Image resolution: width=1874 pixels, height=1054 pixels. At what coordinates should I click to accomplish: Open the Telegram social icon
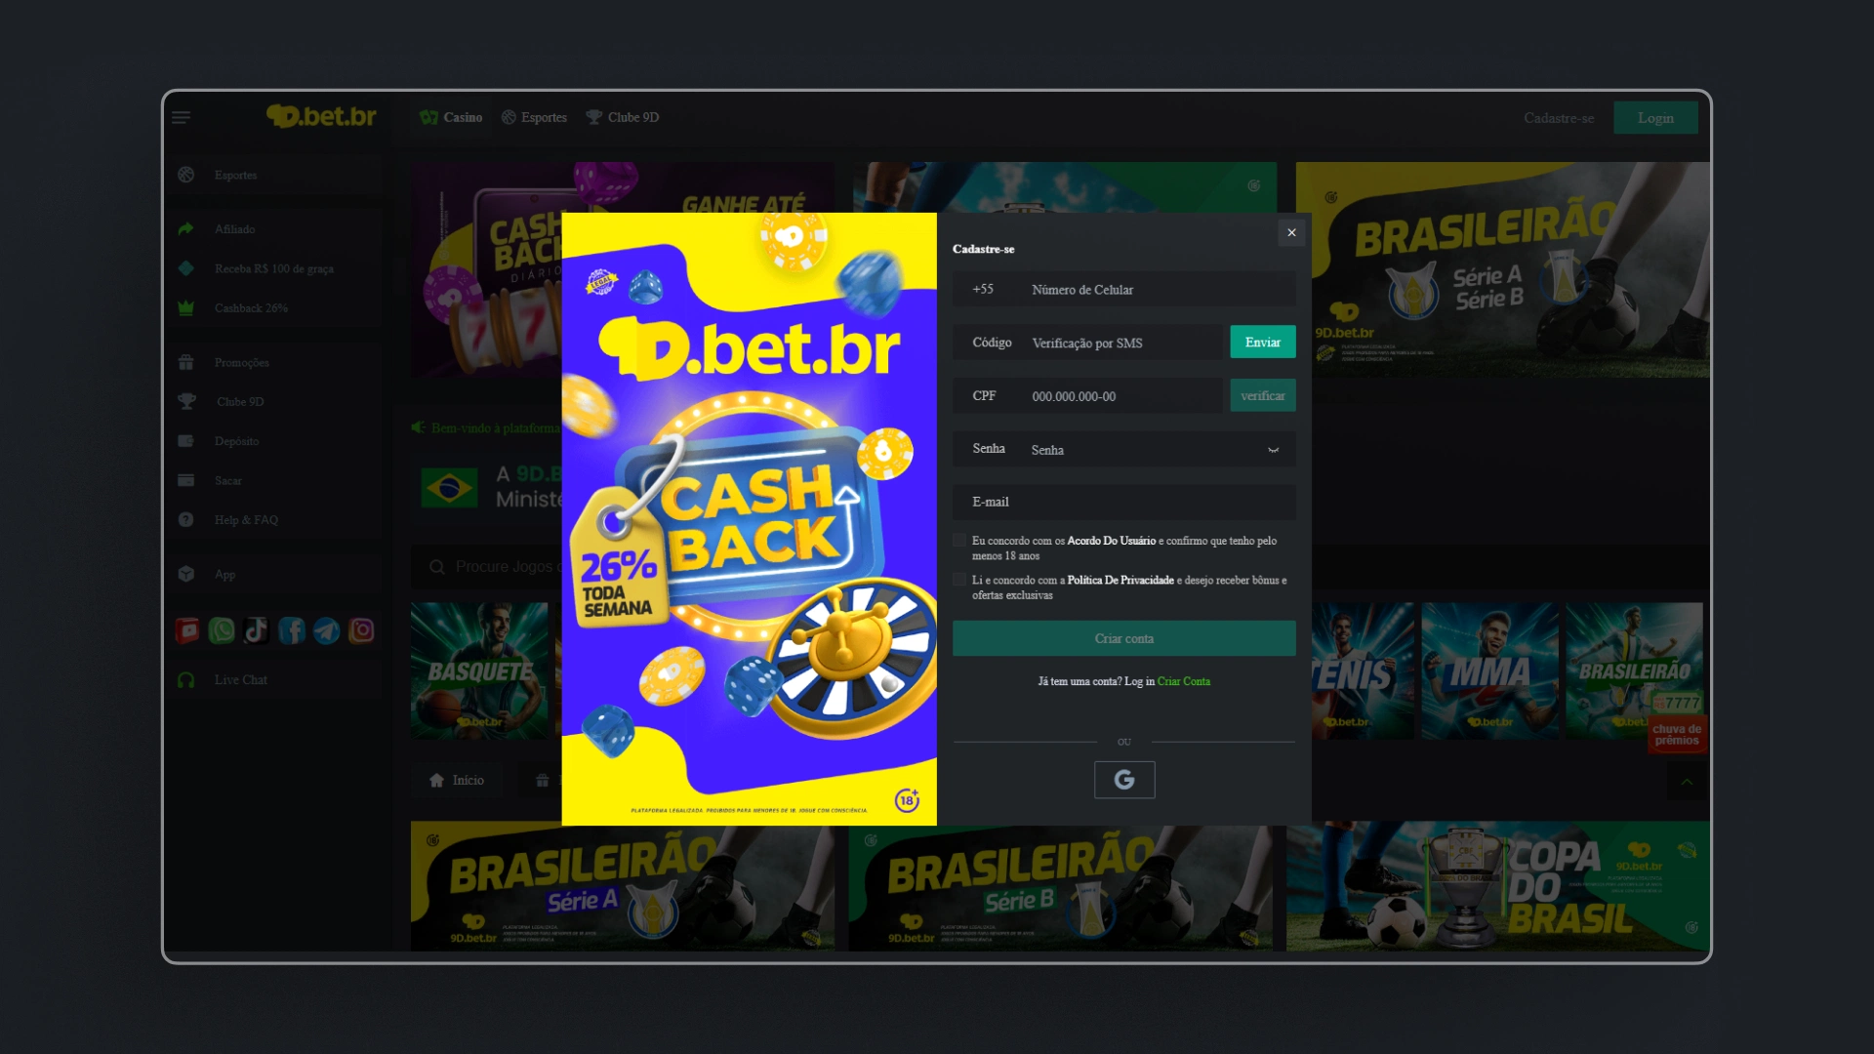(326, 631)
